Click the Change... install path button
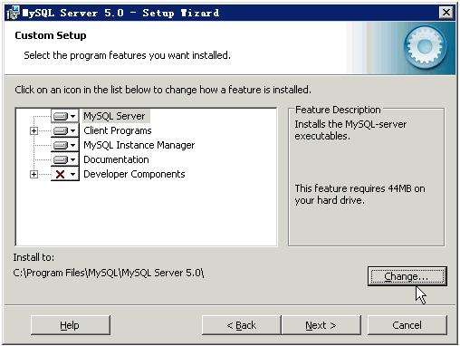The width and height of the screenshot is (460, 346). coord(407,276)
